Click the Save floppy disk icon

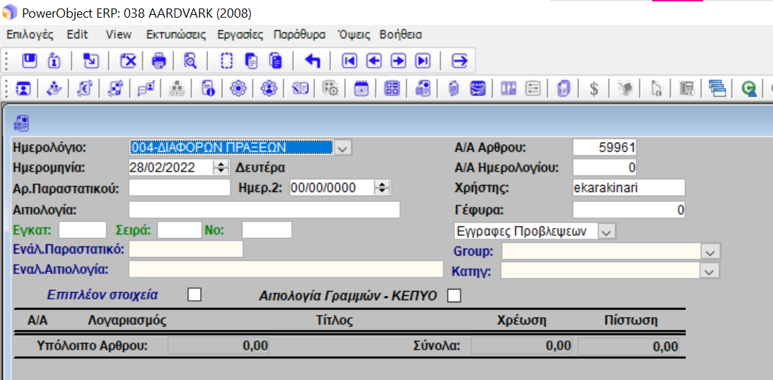pos(29,61)
